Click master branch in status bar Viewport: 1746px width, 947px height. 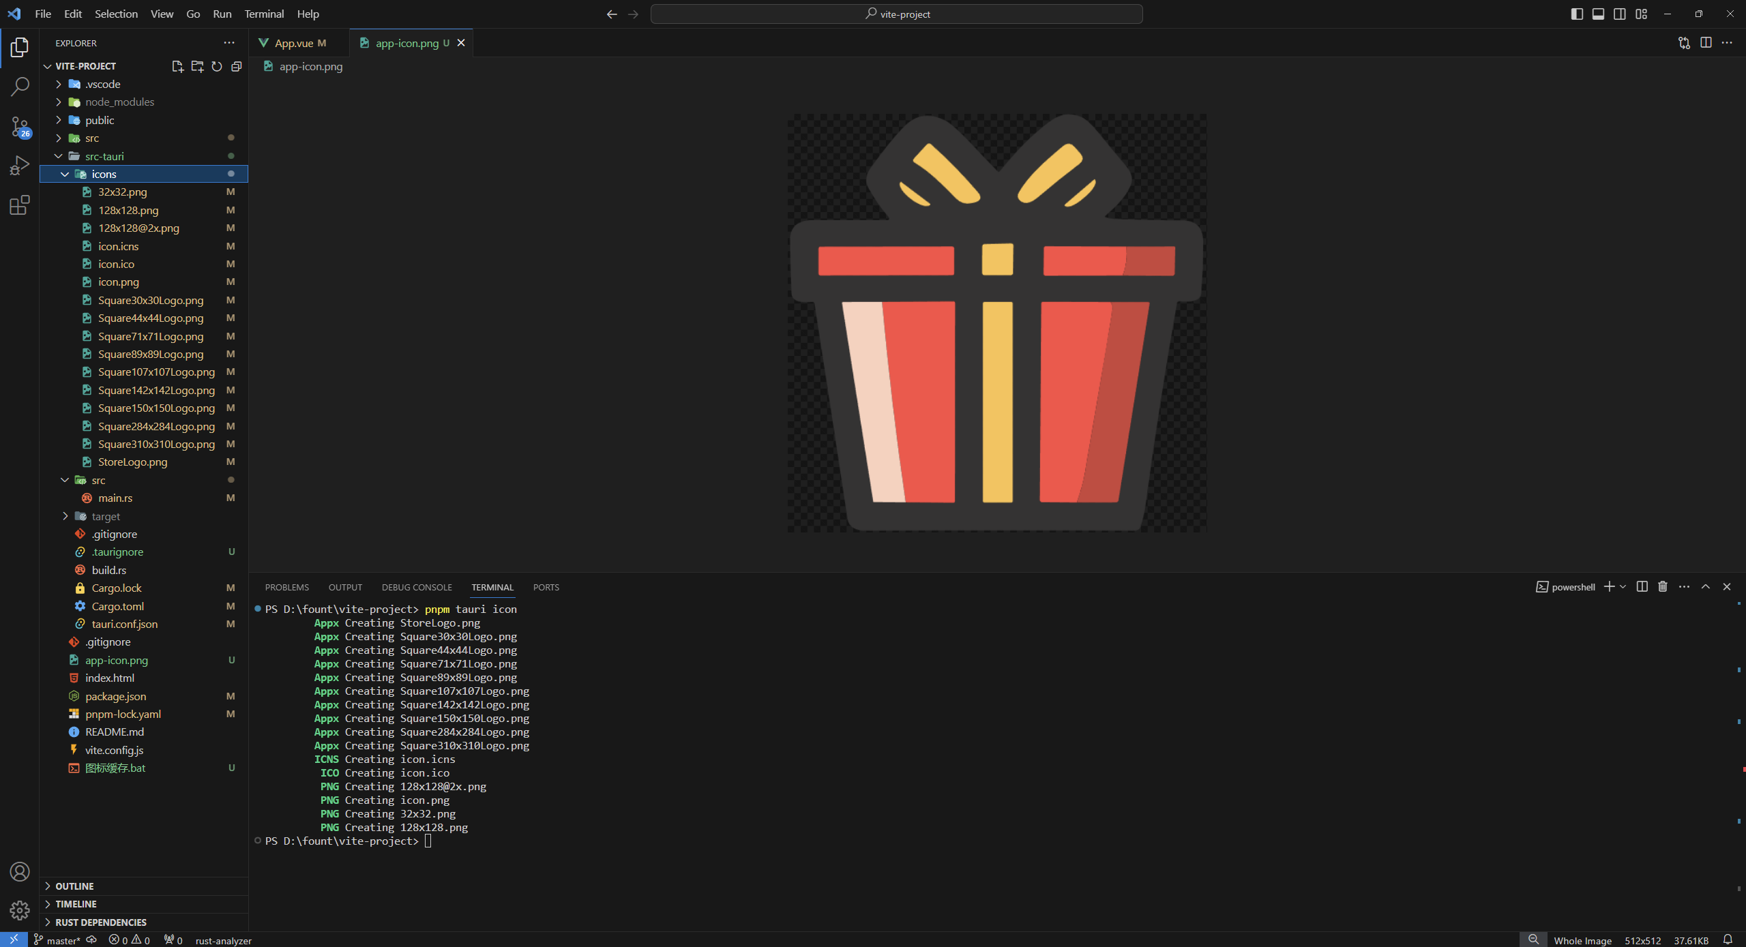click(x=57, y=940)
